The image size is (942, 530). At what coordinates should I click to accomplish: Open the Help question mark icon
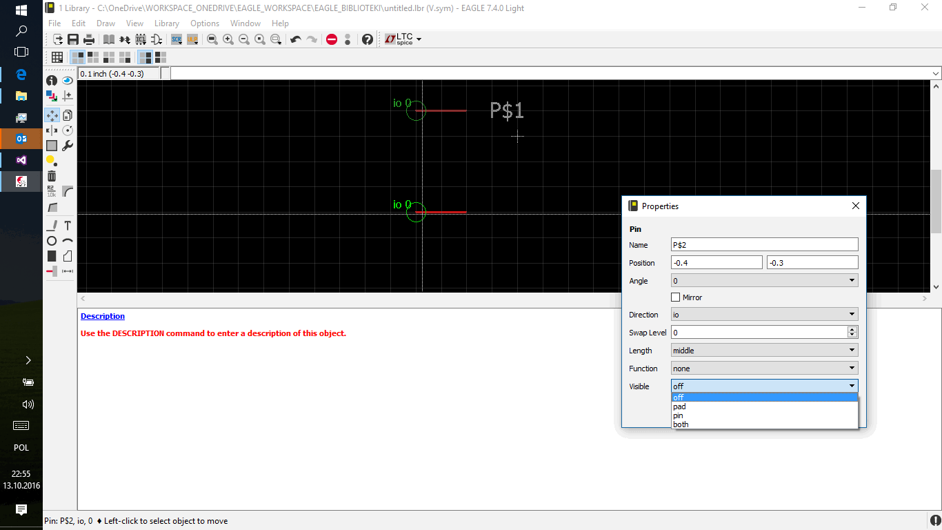coord(368,39)
